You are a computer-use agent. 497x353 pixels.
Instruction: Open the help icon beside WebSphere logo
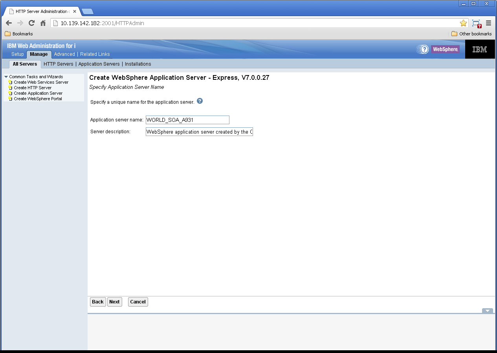tap(424, 50)
